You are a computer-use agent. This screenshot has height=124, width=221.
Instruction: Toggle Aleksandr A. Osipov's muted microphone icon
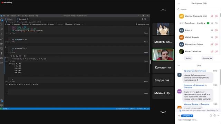[x=212, y=44]
